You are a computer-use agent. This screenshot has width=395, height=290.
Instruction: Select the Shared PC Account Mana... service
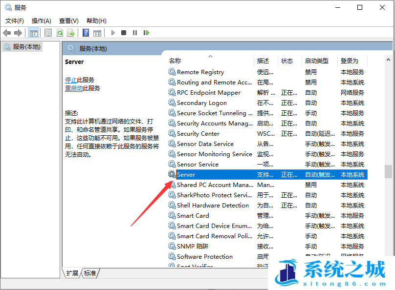tap(215, 185)
